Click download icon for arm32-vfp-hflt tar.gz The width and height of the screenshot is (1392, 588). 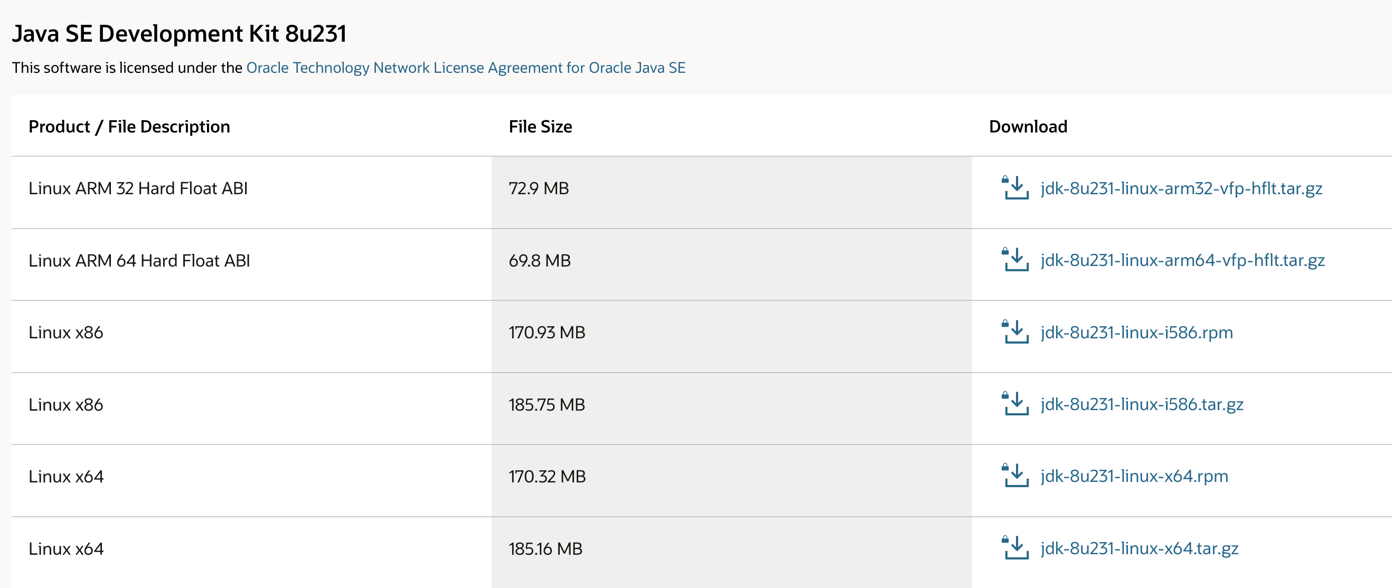1015,188
